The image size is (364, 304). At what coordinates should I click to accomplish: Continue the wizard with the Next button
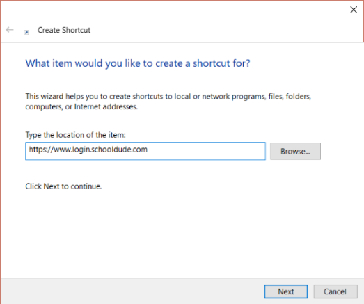tap(286, 291)
